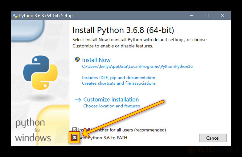242x157 pixels.
Task: Open Customize installation option
Action: (111, 99)
